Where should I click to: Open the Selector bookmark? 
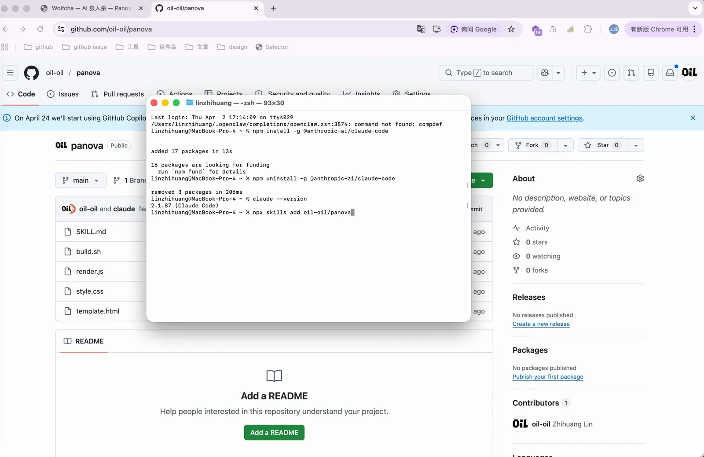tap(272, 47)
